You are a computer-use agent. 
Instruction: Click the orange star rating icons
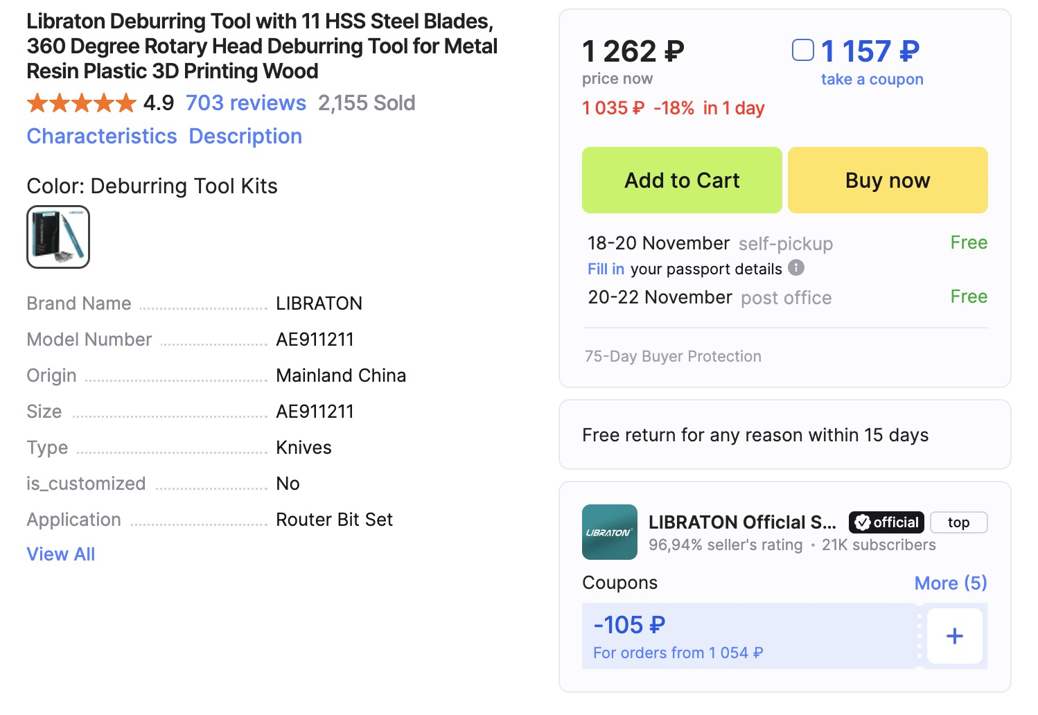pos(81,103)
